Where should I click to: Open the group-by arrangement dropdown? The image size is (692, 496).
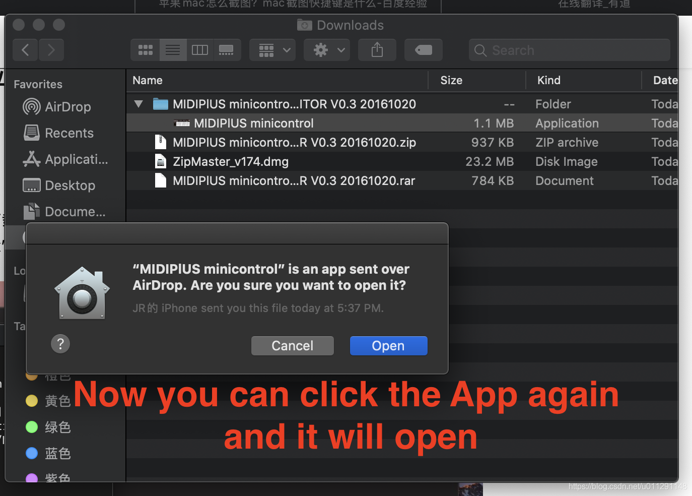coord(272,50)
